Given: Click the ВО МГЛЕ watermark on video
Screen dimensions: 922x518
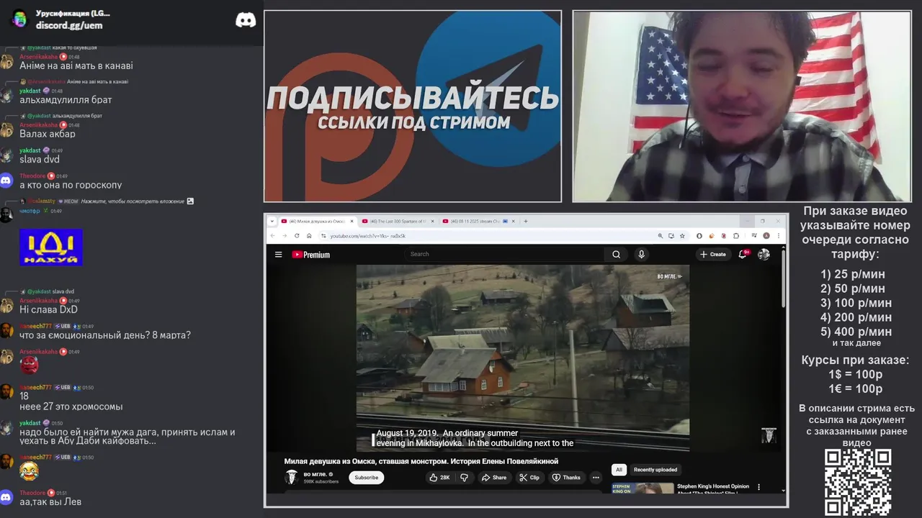Looking at the screenshot, I should tap(669, 276).
